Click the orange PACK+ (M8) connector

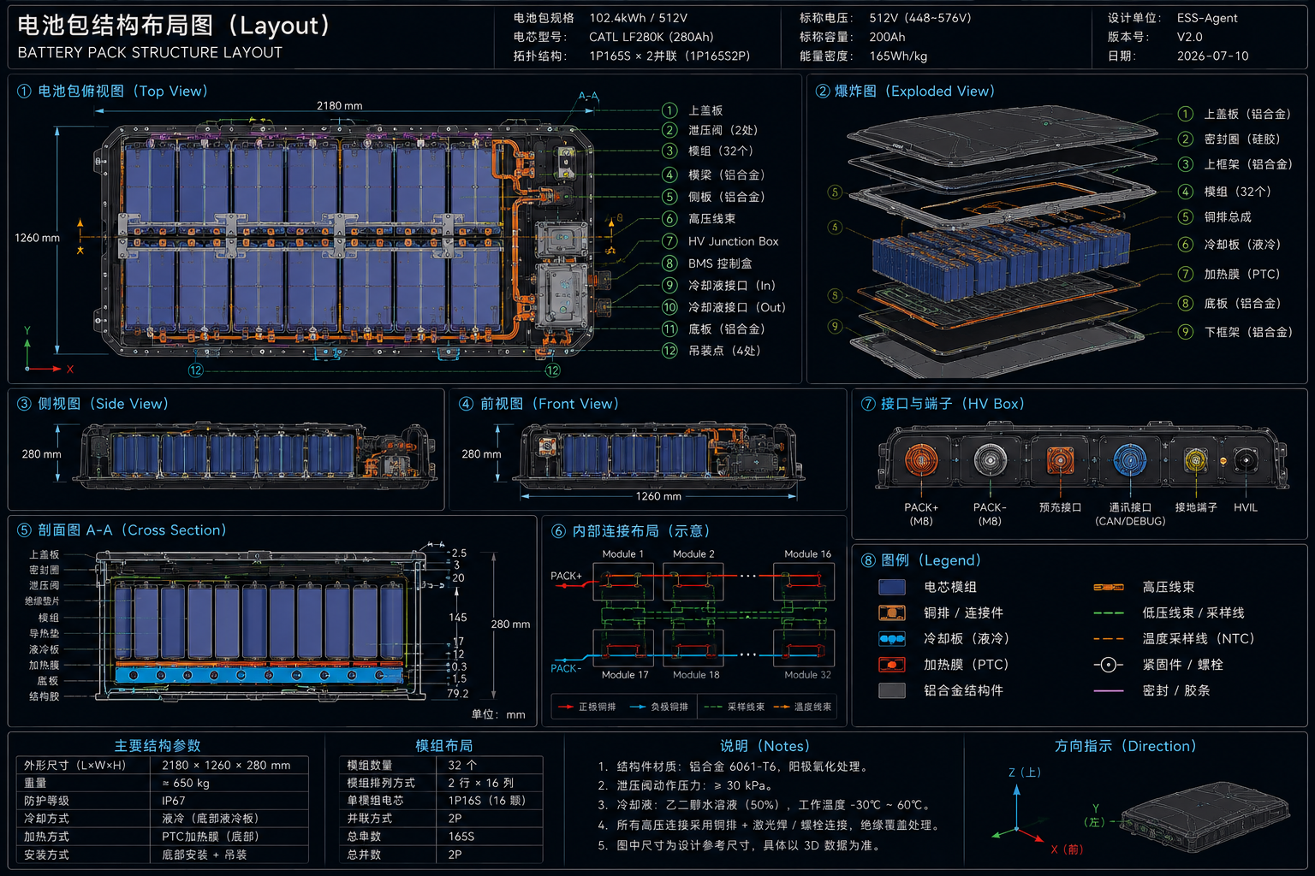(x=921, y=460)
